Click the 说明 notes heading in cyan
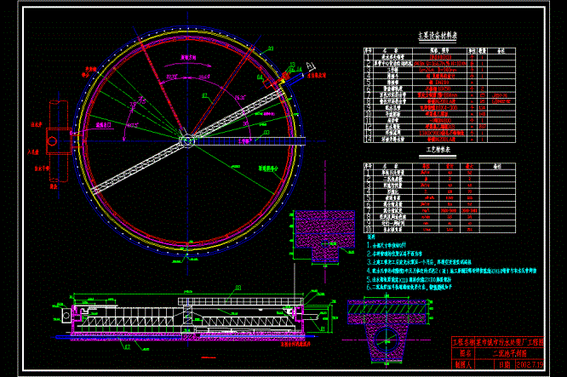The image size is (567, 377). click(x=371, y=237)
